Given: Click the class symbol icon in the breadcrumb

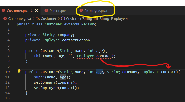Looking at the screenshot, I should tap(38, 18).
